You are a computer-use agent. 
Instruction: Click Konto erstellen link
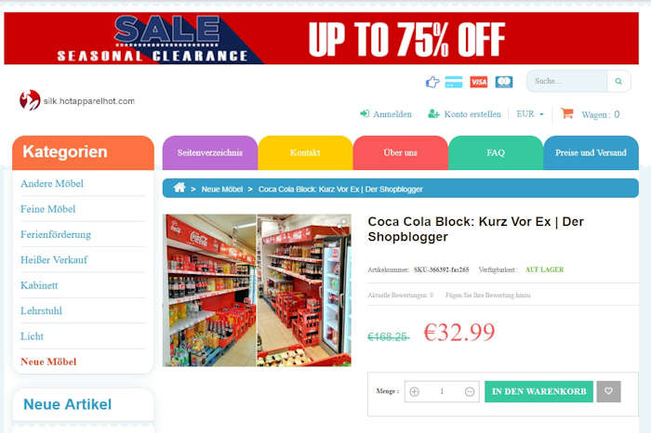tap(464, 114)
